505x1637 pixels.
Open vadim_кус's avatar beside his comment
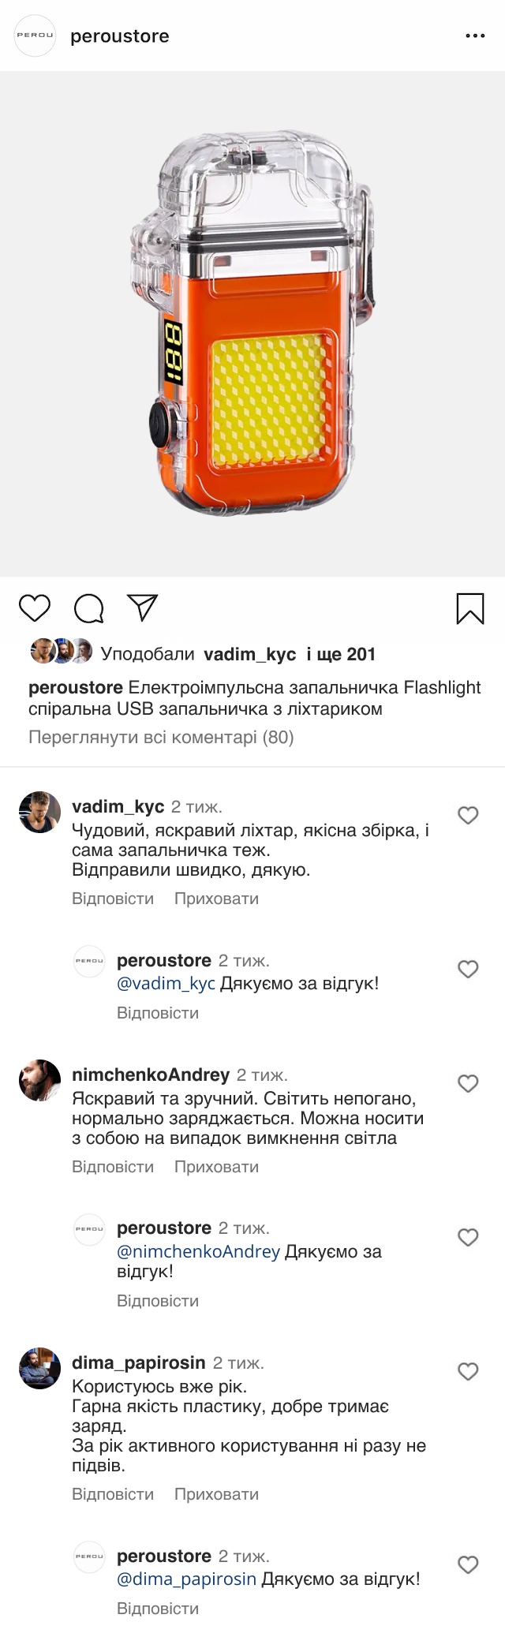point(39,812)
